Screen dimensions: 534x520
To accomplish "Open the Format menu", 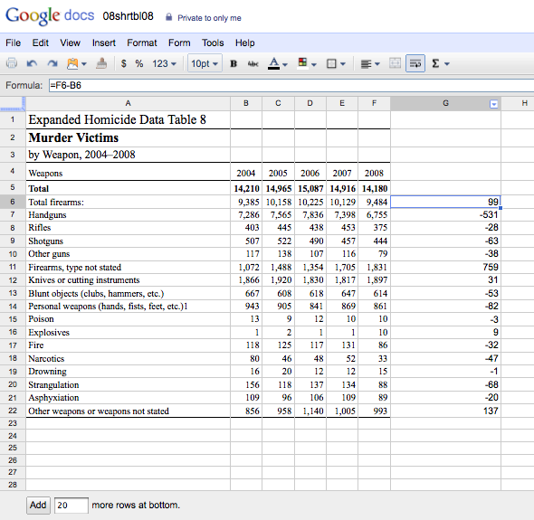I will 142,43.
